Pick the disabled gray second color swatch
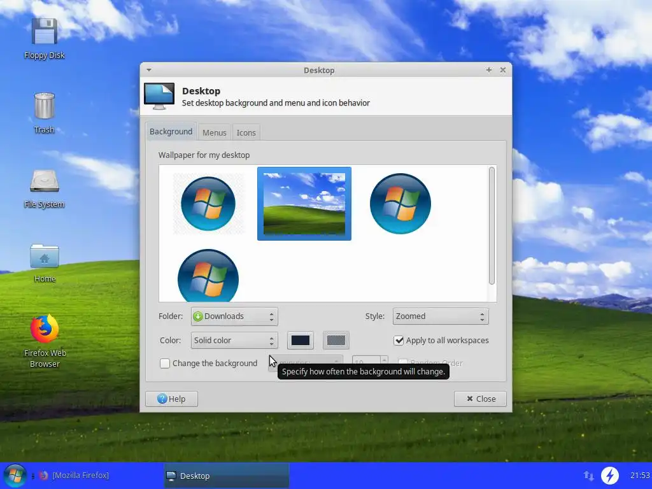 336,340
